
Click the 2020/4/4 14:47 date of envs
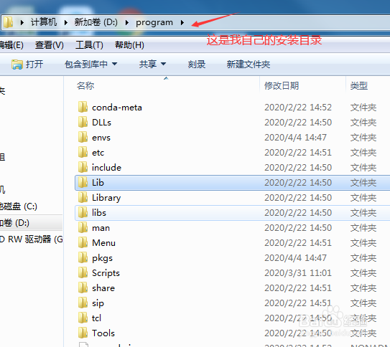pyautogui.click(x=295, y=137)
